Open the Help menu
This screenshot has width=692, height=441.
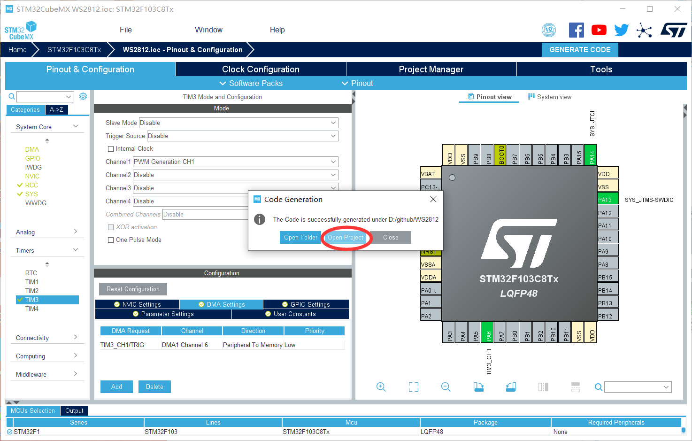277,30
